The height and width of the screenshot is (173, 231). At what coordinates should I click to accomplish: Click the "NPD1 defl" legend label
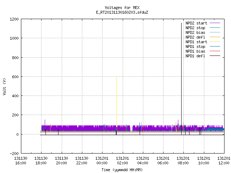tap(195, 56)
